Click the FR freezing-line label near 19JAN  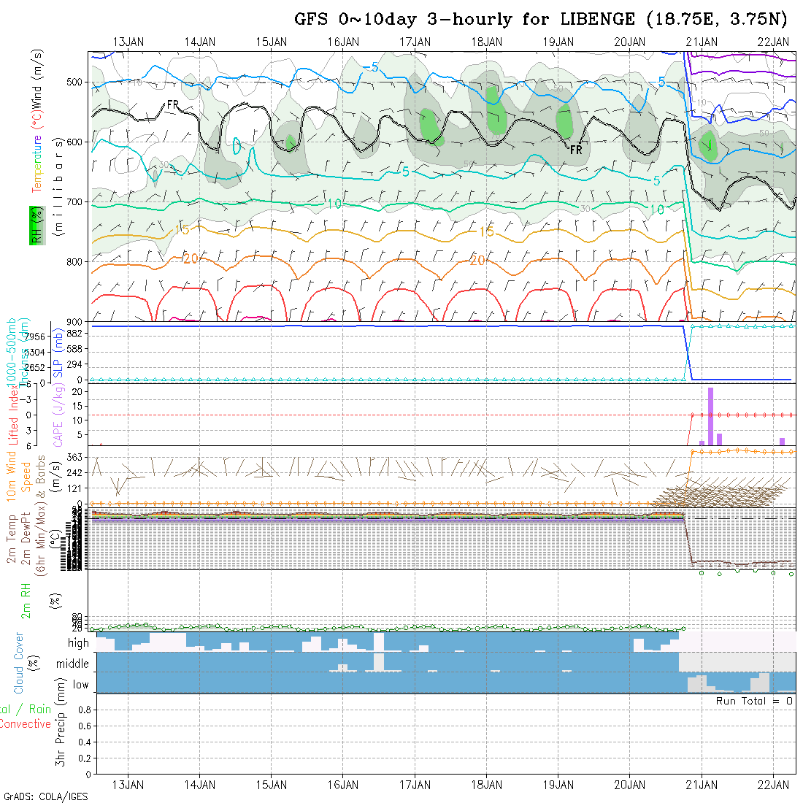[576, 150]
